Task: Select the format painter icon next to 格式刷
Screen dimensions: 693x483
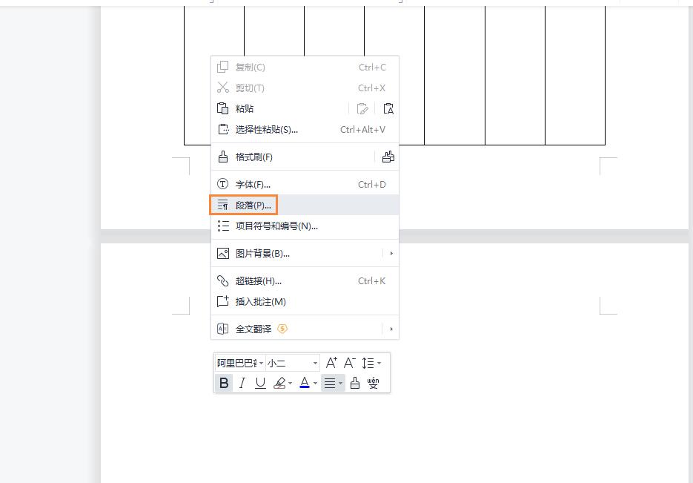Action: 222,157
